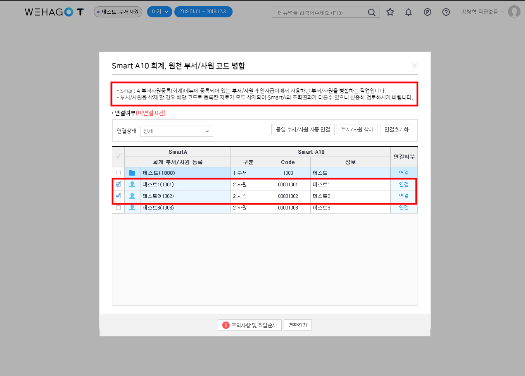The image size is (525, 376).
Task: Open the 01기 period dropdown
Action: pos(159,12)
